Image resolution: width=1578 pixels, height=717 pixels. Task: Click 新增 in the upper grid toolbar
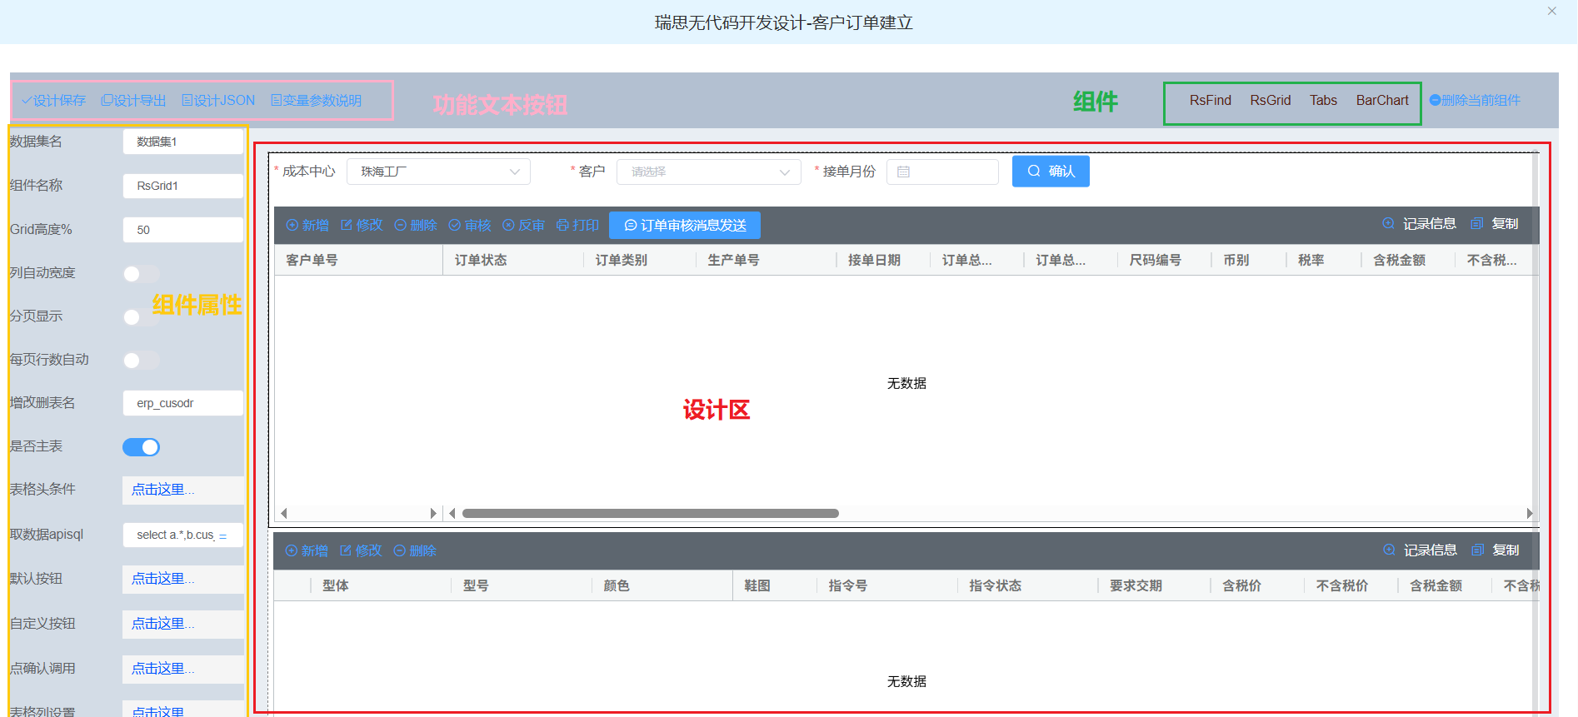pos(307,226)
